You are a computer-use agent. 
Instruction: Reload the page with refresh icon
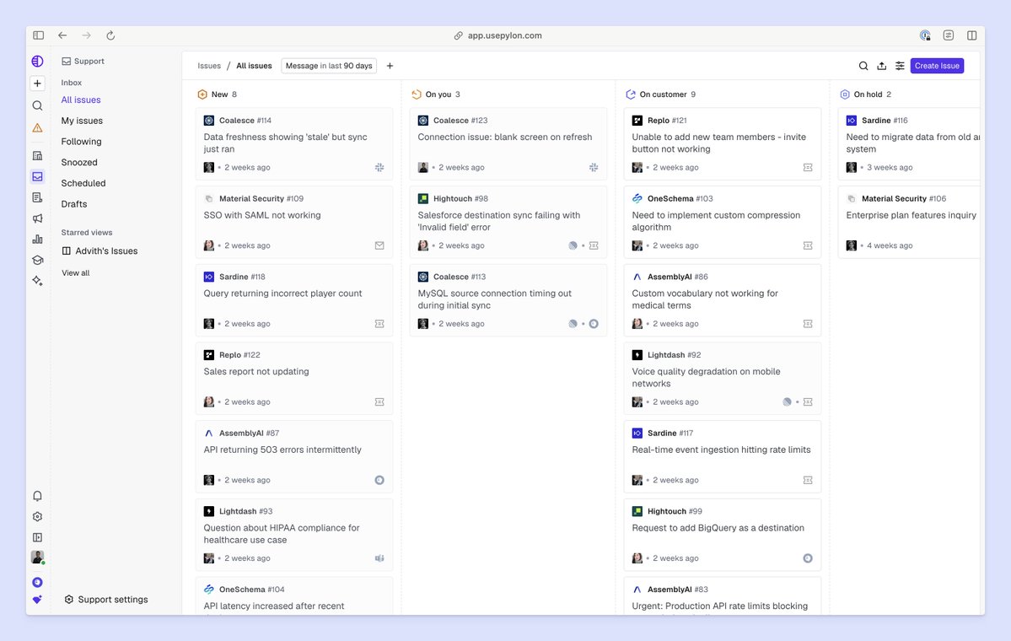tap(110, 35)
